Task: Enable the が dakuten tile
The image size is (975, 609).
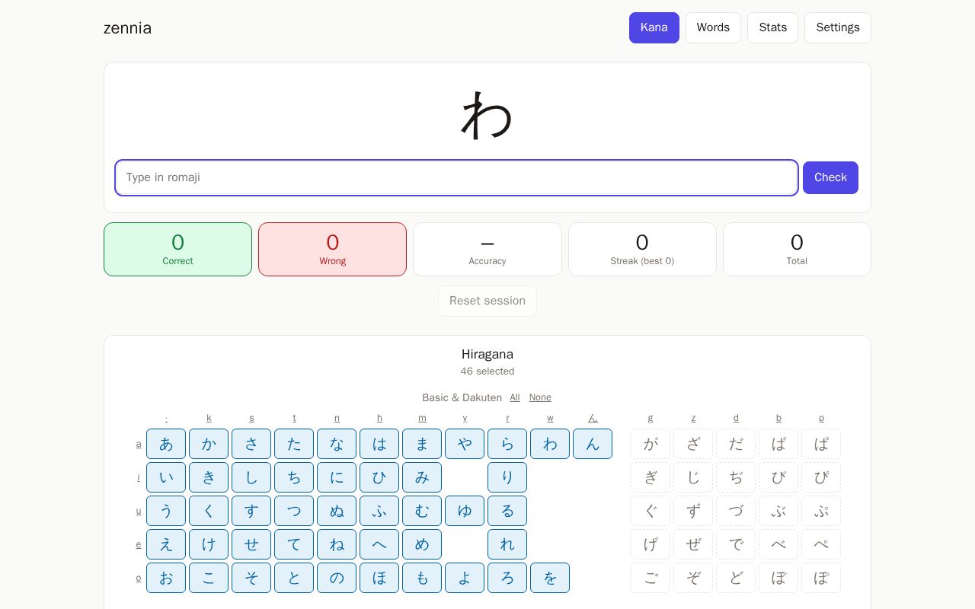Action: (651, 444)
